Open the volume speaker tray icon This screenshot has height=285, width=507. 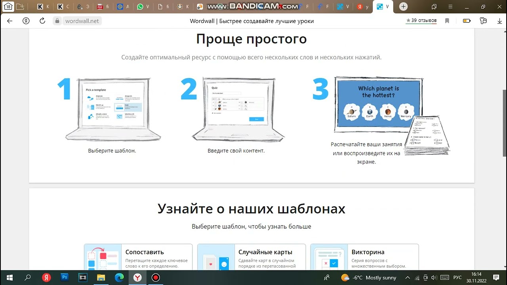coord(434,277)
